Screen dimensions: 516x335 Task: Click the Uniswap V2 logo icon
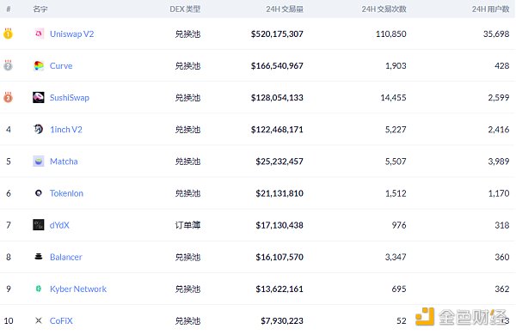[39, 33]
